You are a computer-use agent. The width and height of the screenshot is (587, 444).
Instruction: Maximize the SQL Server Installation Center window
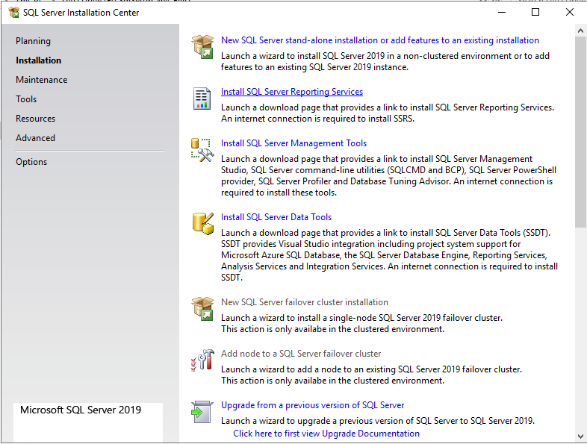click(535, 13)
